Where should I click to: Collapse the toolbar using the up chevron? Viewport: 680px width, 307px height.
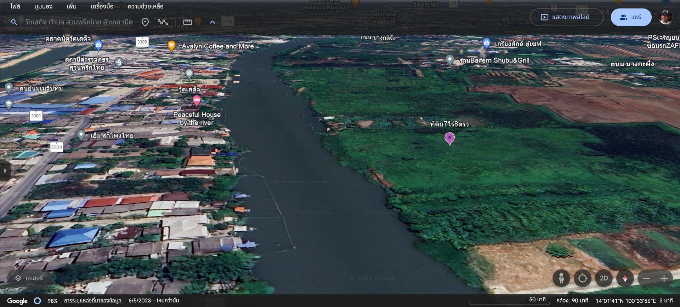pos(212,22)
